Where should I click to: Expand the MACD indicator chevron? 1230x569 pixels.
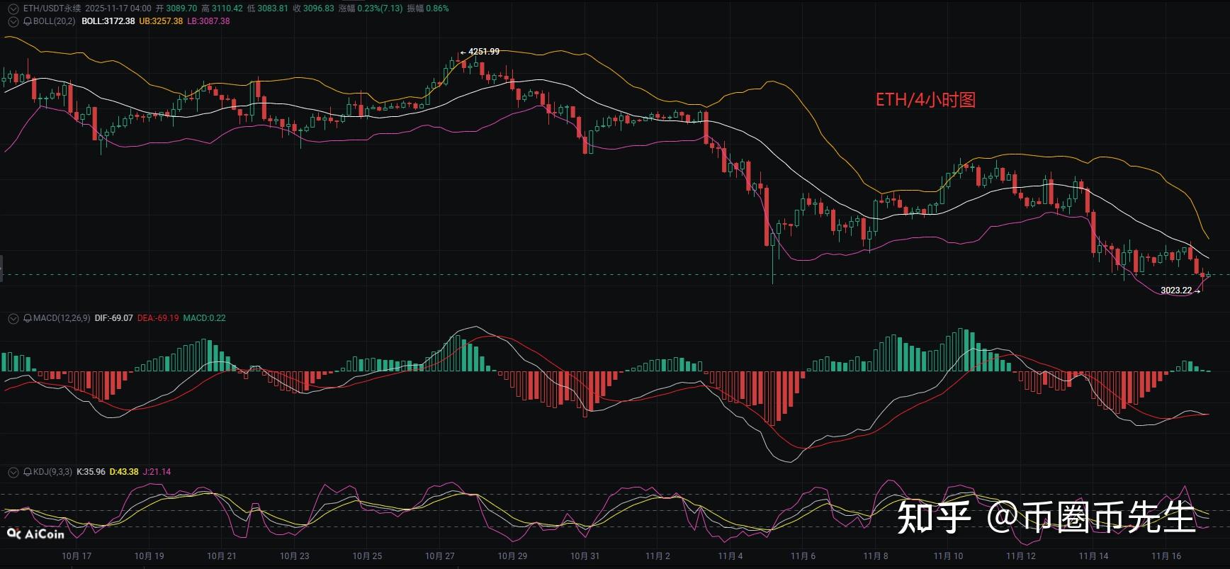[x=13, y=318]
